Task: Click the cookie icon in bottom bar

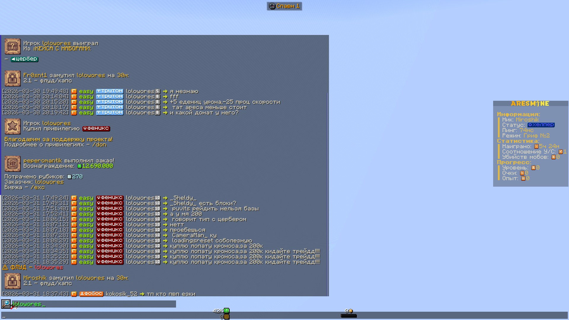Action: (351, 311)
